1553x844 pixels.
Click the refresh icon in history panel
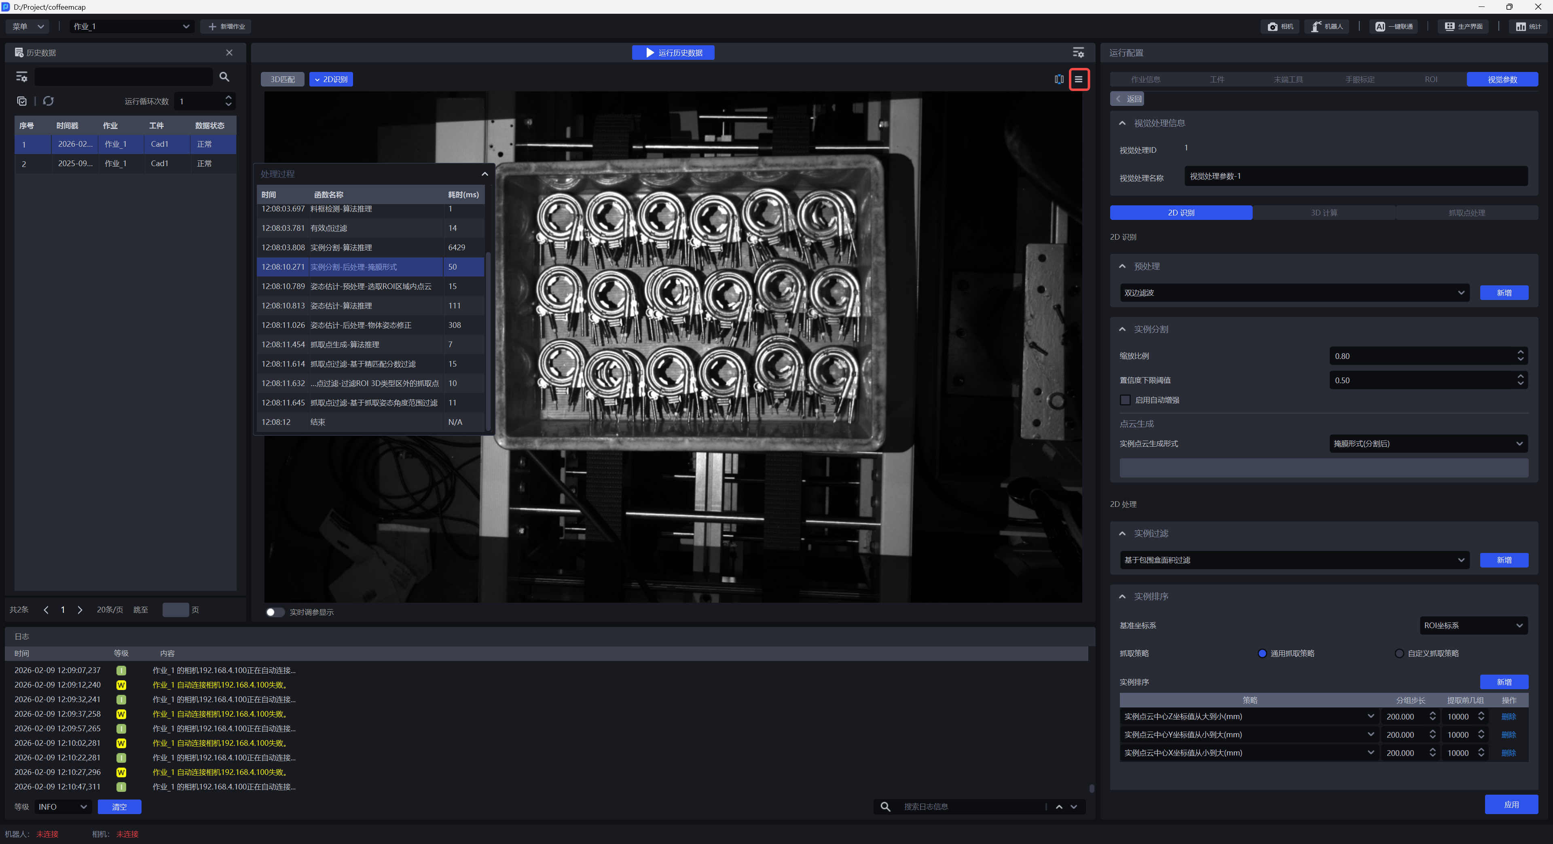(x=48, y=101)
